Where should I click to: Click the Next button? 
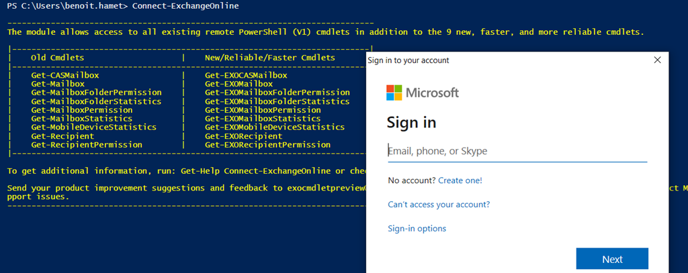click(x=612, y=259)
